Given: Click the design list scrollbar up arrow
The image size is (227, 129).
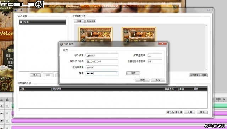Looking at the screenshot, I should coord(206,26).
